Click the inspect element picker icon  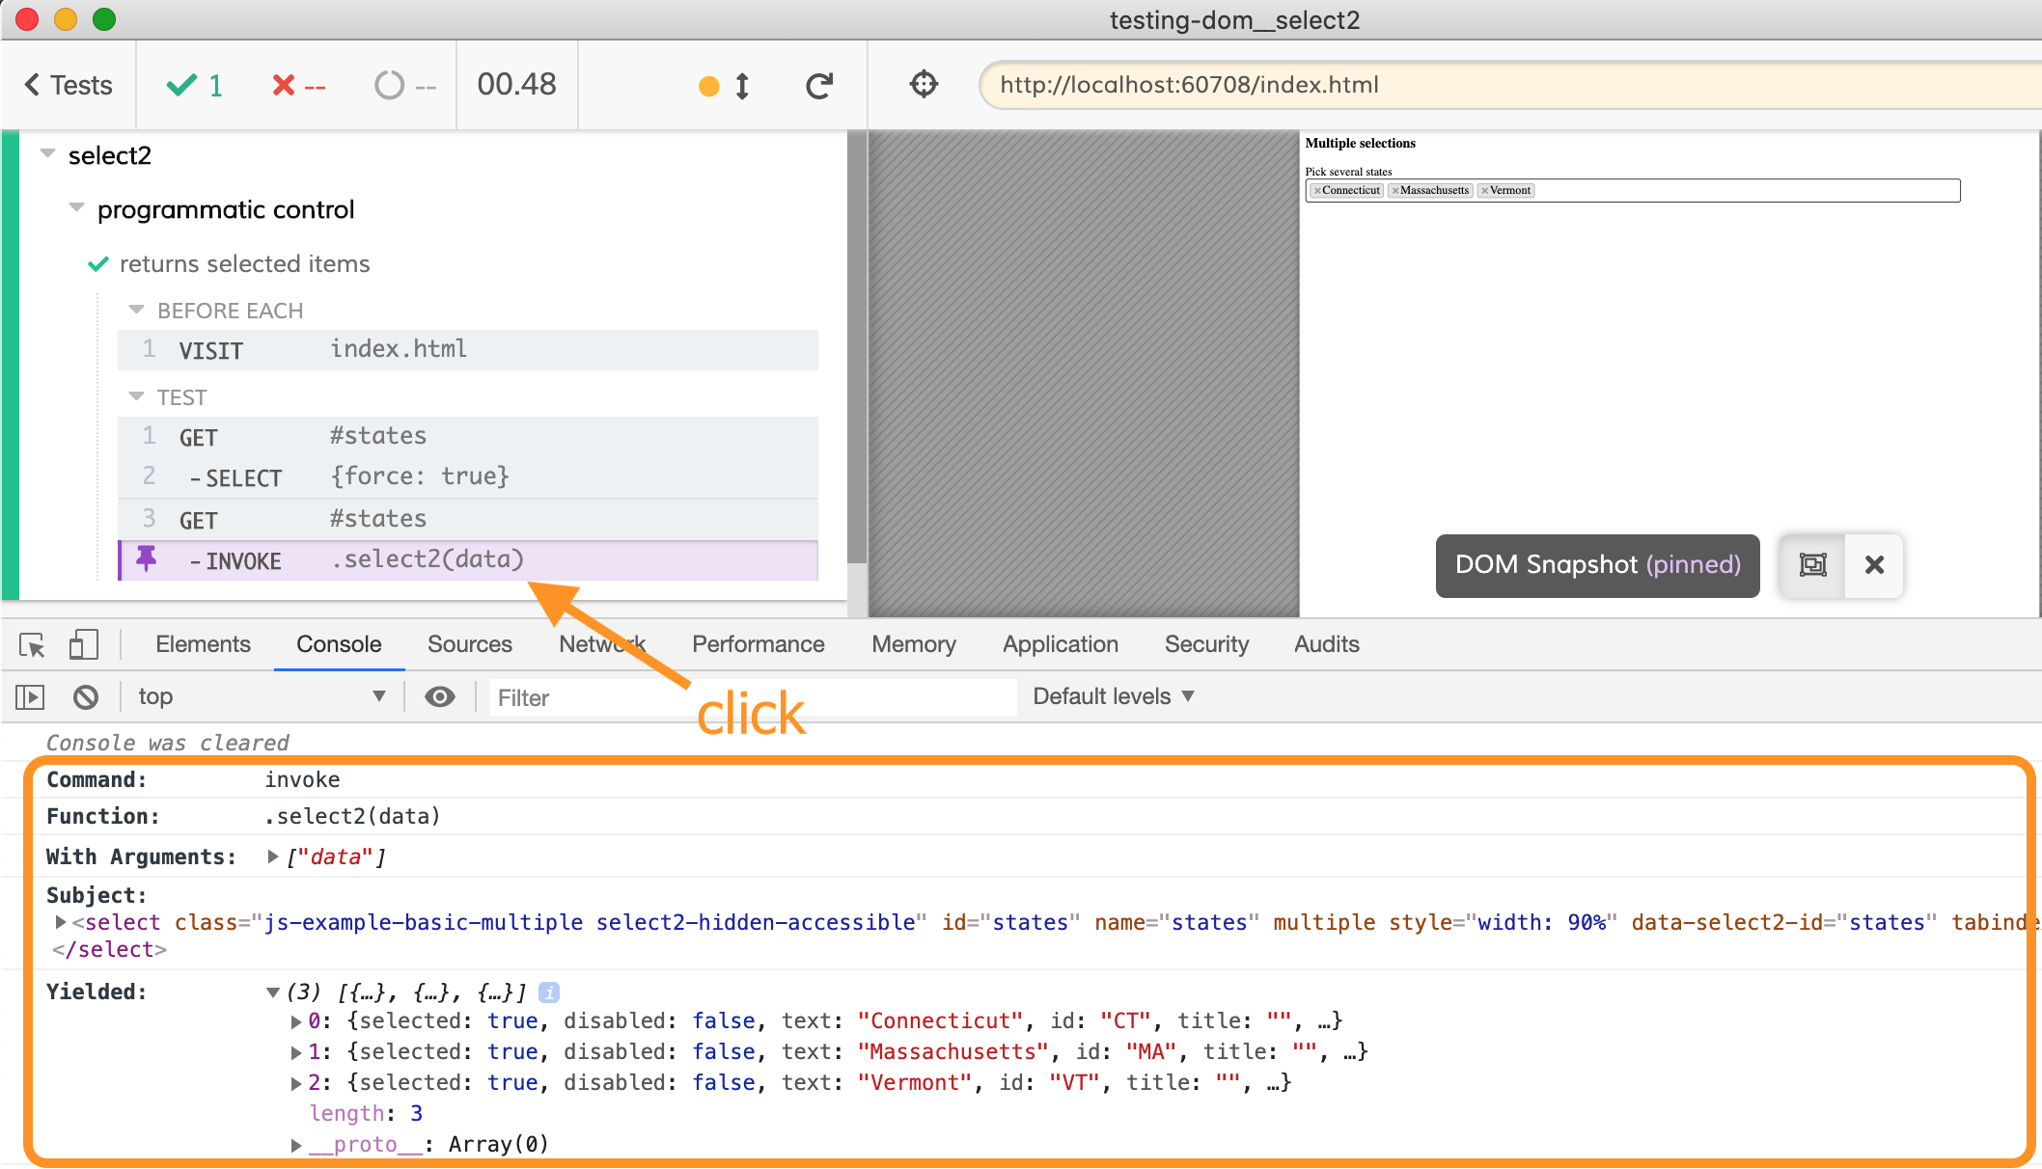pos(32,644)
